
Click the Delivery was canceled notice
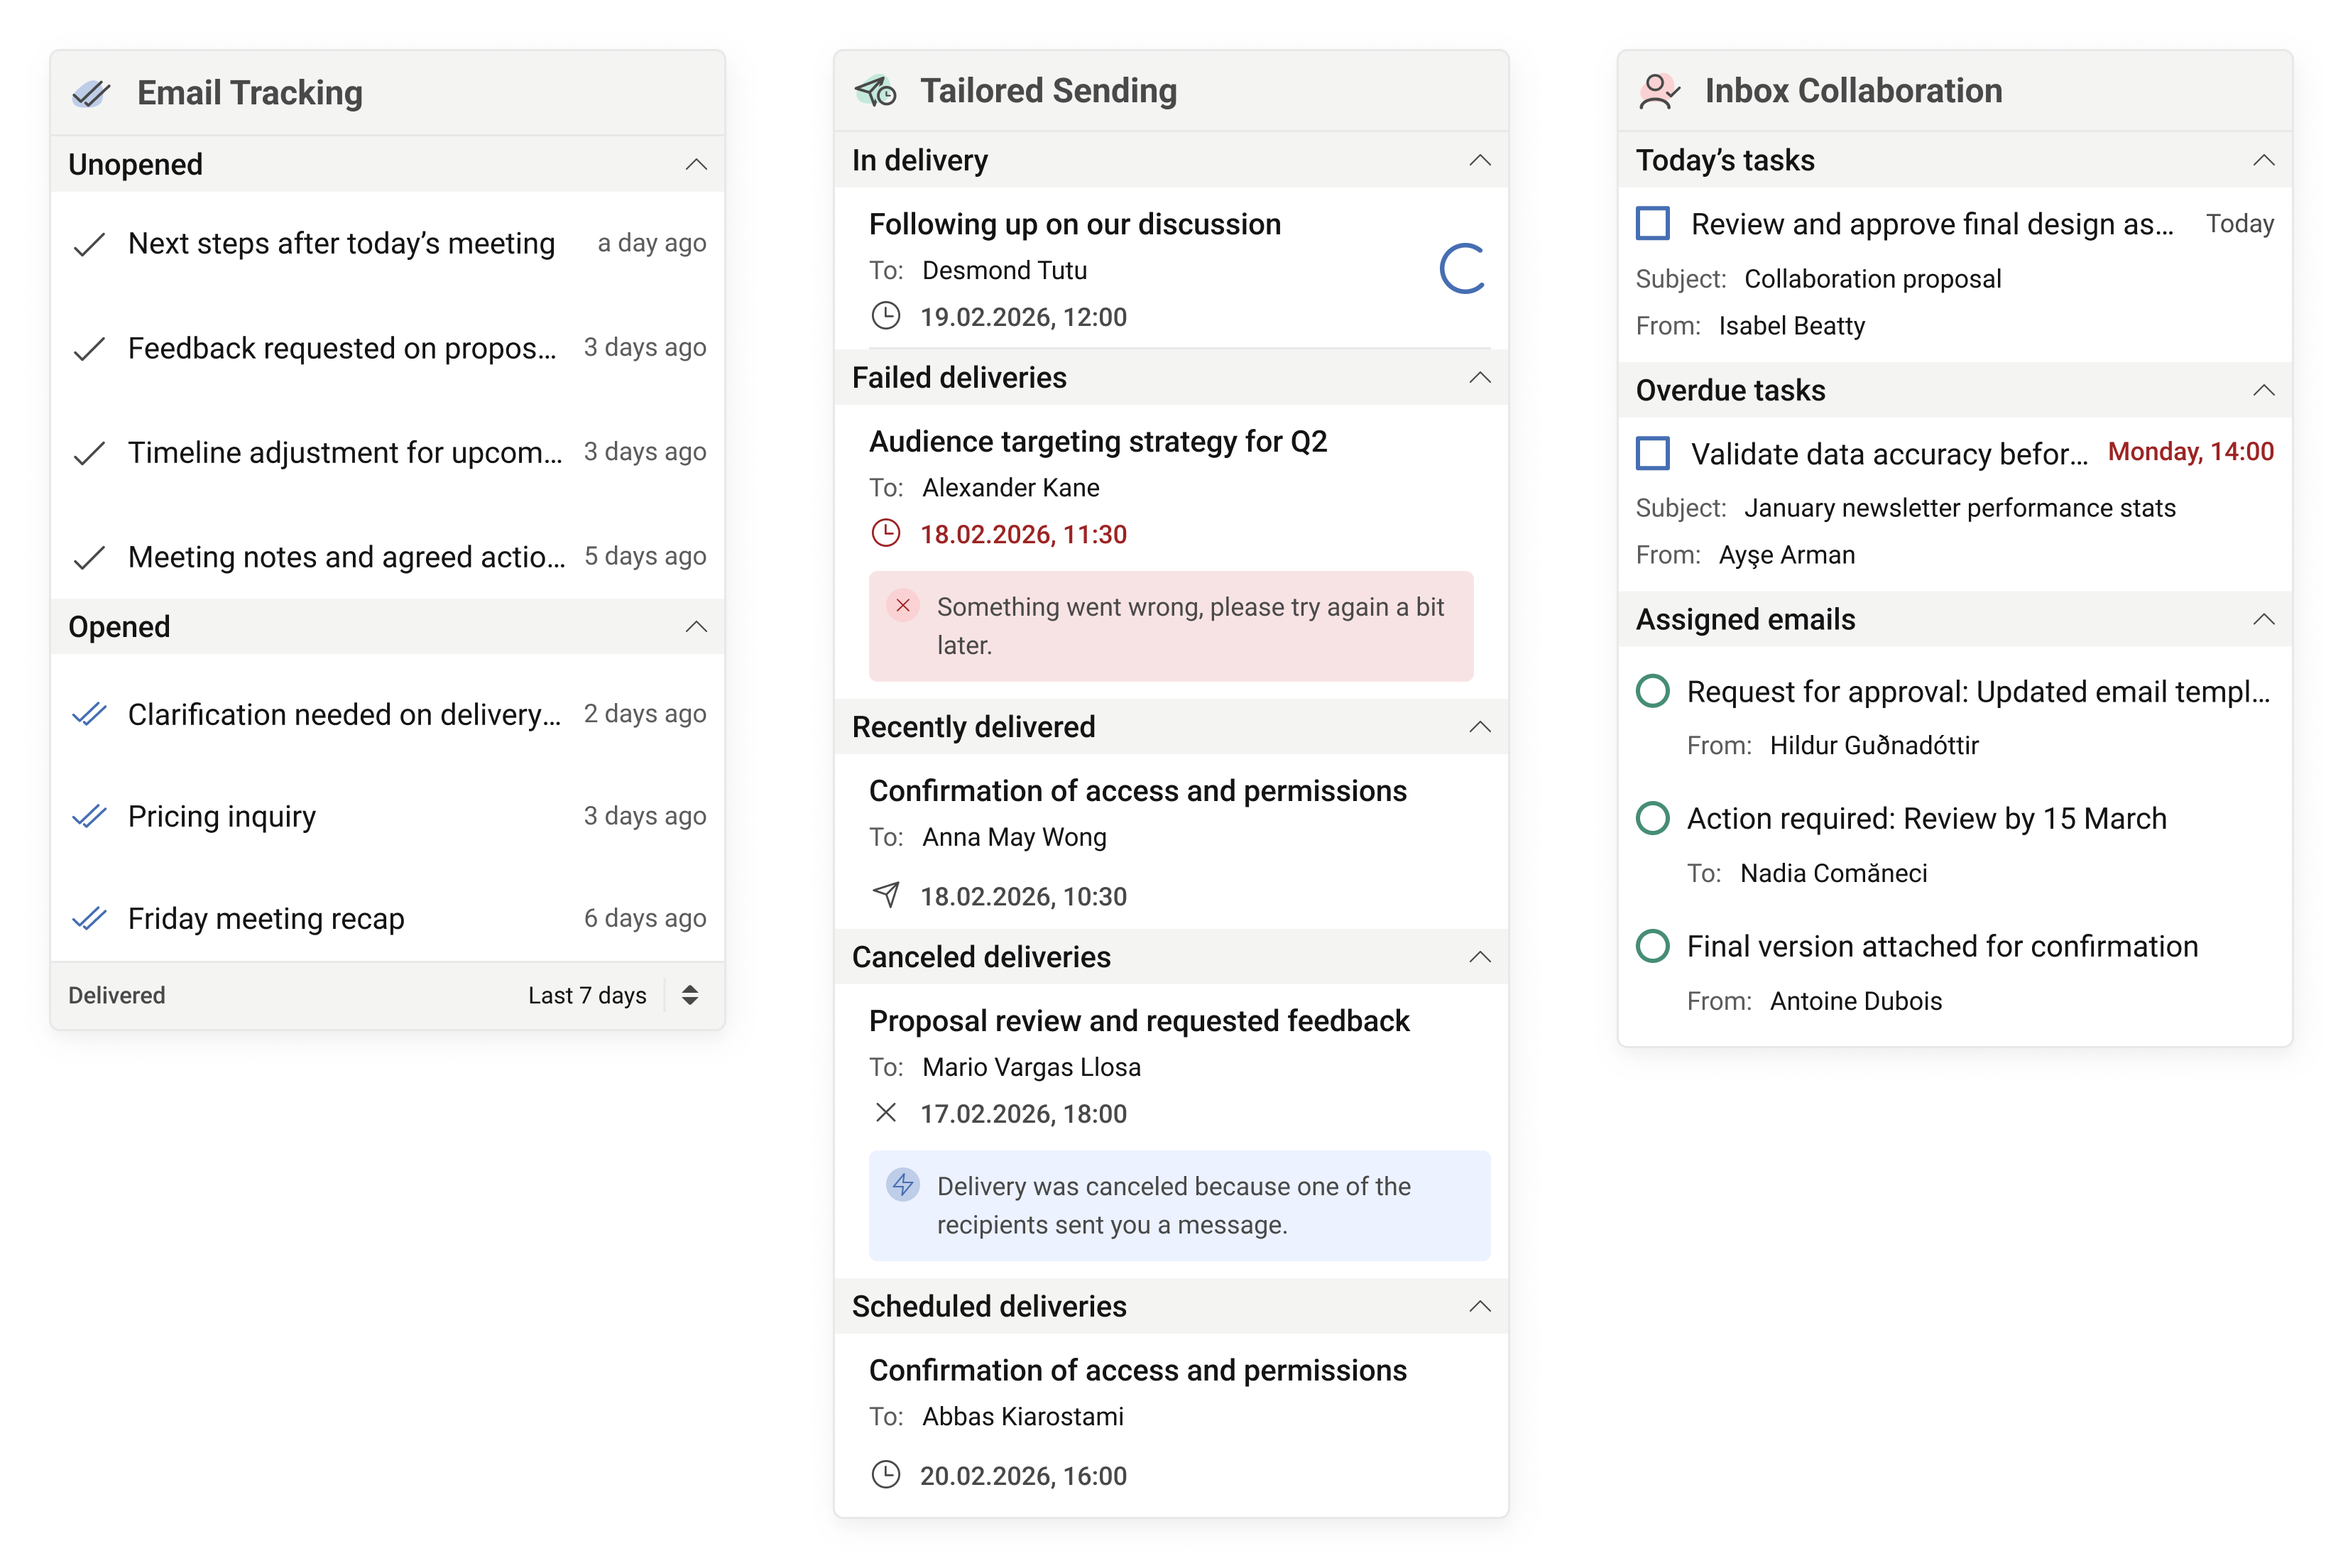[x=1179, y=1205]
